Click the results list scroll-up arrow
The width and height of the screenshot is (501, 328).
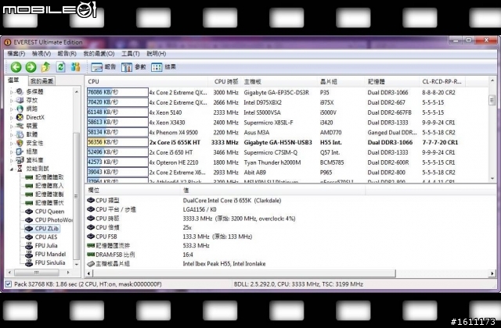point(492,81)
